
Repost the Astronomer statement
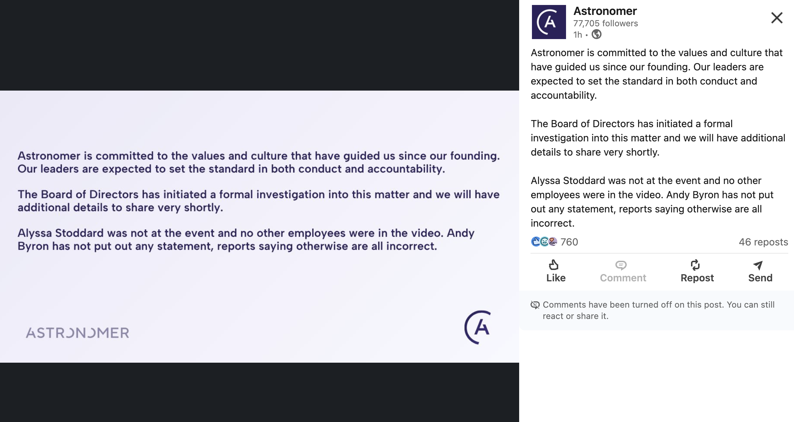[697, 271]
